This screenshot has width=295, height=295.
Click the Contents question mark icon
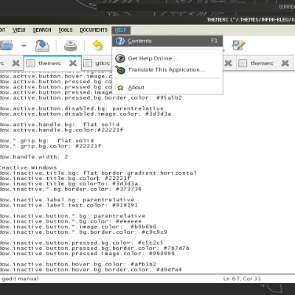pyautogui.click(x=120, y=41)
